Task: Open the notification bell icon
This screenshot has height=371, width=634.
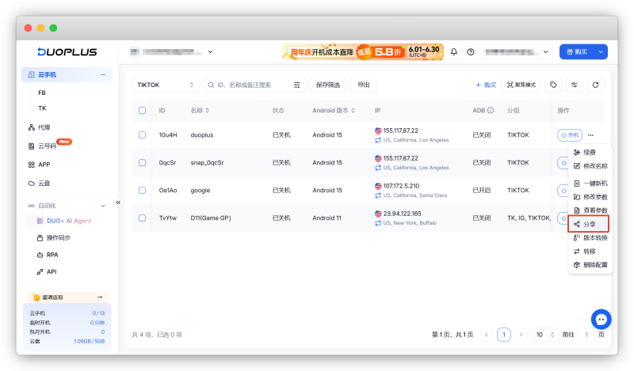Action: point(453,52)
